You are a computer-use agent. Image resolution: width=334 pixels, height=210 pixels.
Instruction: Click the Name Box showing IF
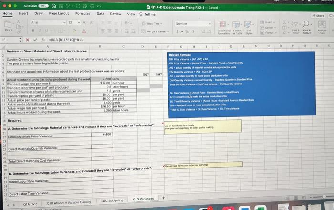[10, 40]
